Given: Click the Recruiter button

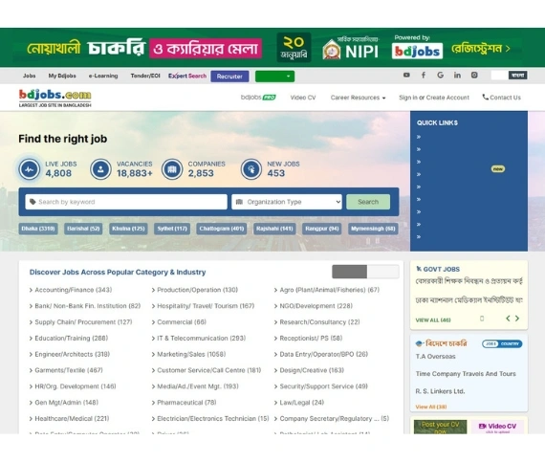Looking at the screenshot, I should pyautogui.click(x=229, y=77).
